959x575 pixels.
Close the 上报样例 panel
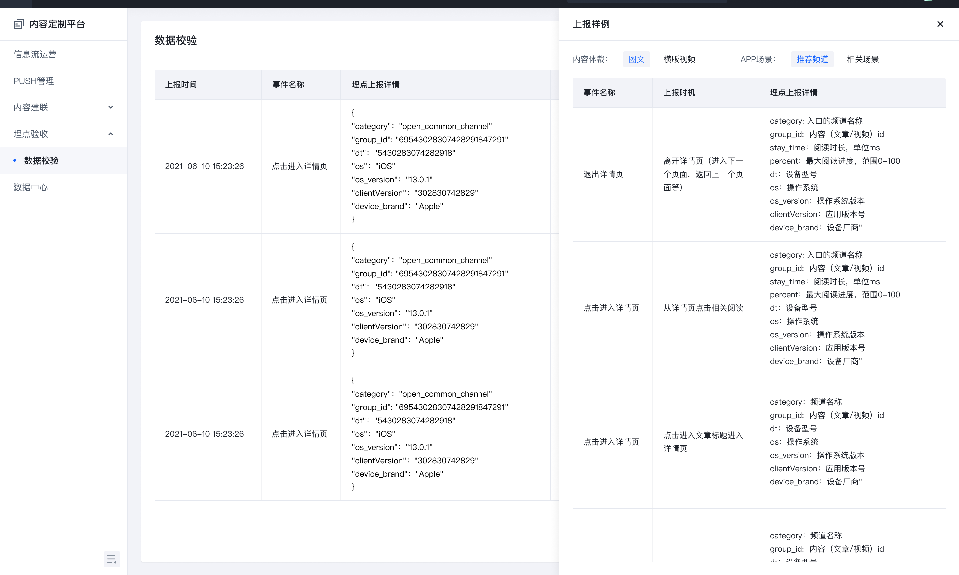tap(940, 24)
